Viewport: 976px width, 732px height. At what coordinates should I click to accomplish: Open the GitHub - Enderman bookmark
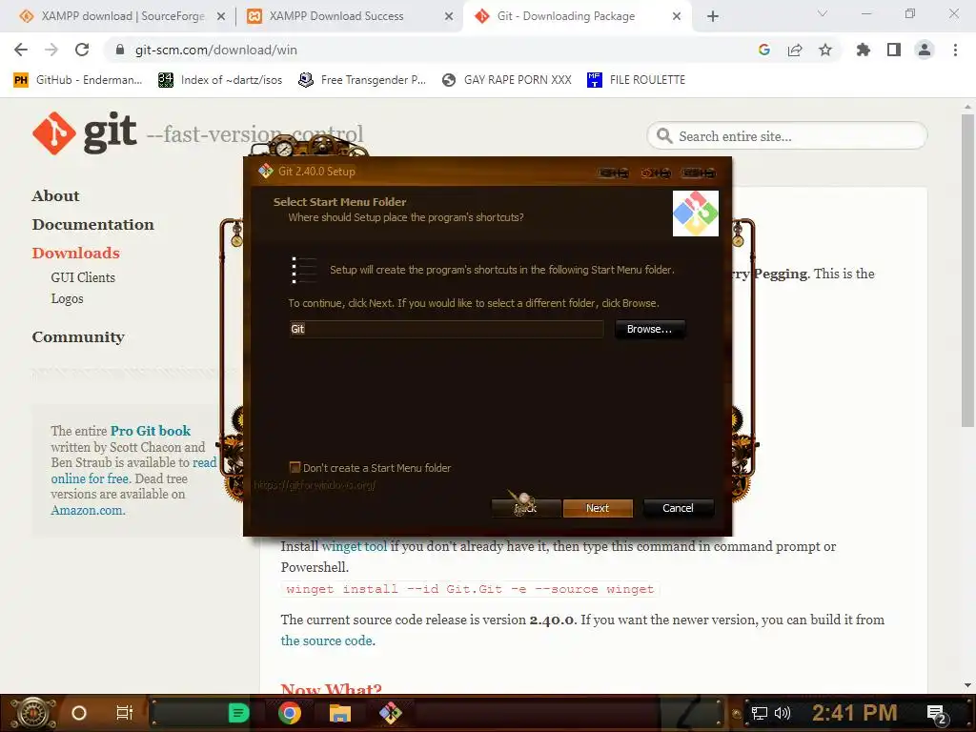78,80
